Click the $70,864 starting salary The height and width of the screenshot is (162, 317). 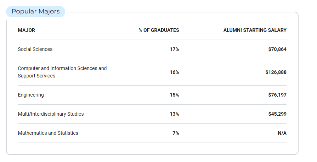click(x=277, y=49)
